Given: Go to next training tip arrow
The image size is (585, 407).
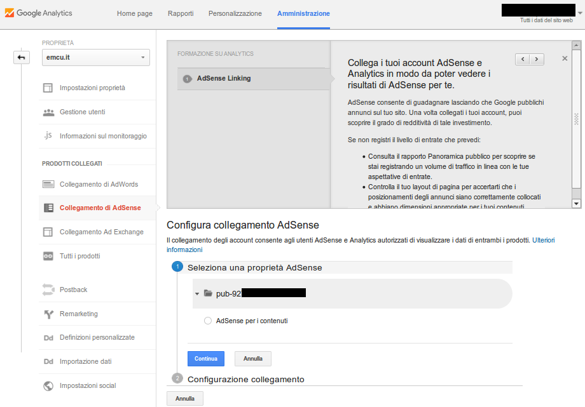Looking at the screenshot, I should click(x=537, y=59).
